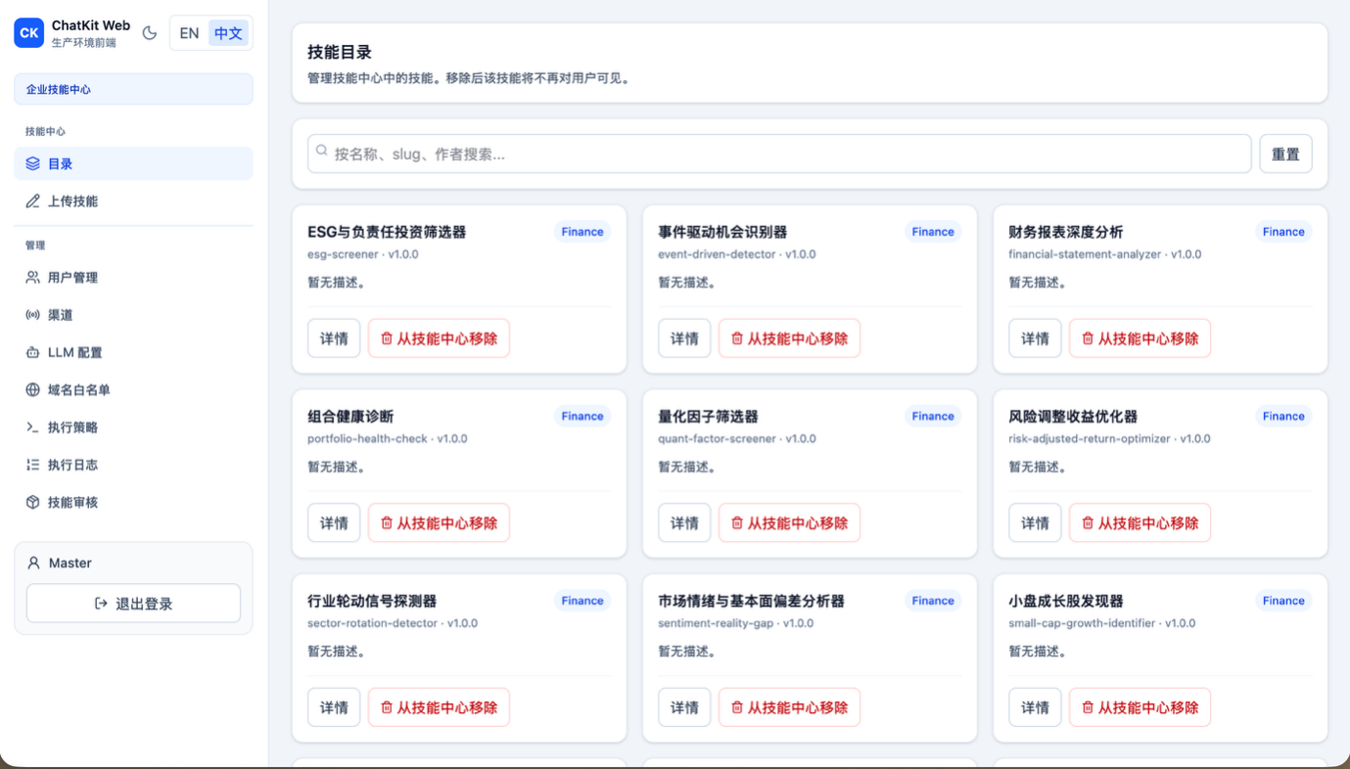Image resolution: width=1350 pixels, height=769 pixels.
Task: Click the 渠道 broadcast icon
Action: [x=33, y=315]
